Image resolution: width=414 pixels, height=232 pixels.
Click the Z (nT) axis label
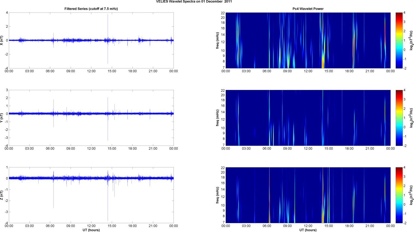(2, 195)
